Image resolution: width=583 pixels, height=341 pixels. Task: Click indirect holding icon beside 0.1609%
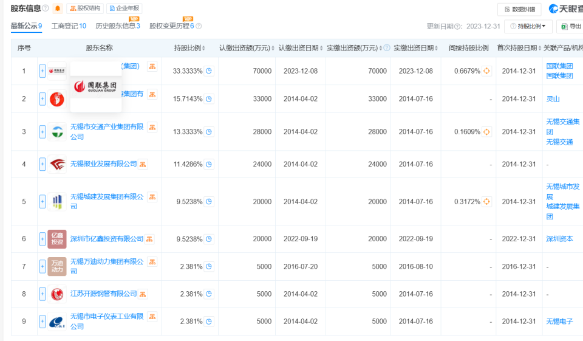point(486,132)
